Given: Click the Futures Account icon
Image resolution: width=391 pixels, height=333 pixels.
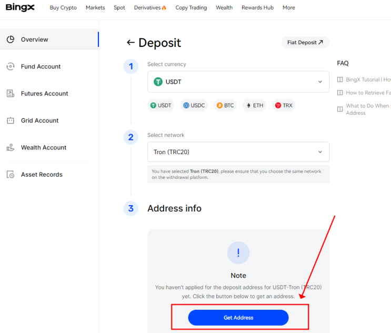Looking at the screenshot, I should [x=11, y=94].
